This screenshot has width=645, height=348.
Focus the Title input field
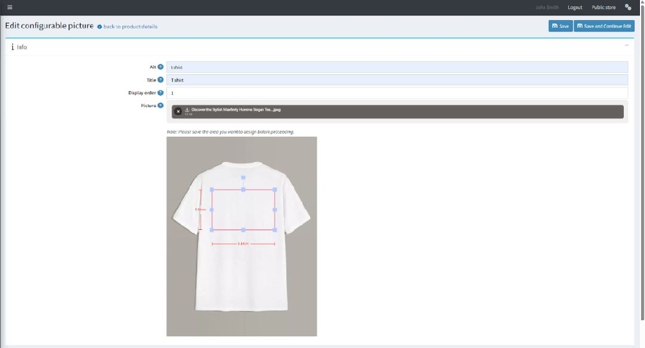tap(397, 80)
